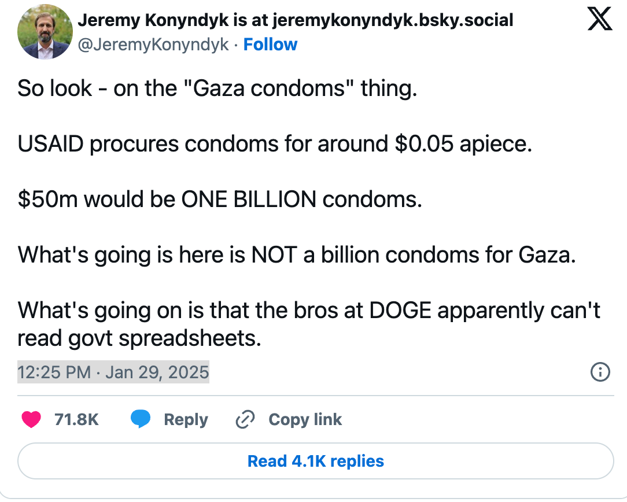Viewport: 627px width, 502px height.
Task: Select the Reply speech bubble icon
Action: tap(141, 419)
